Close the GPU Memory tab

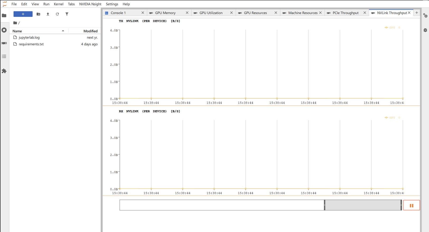(x=187, y=13)
